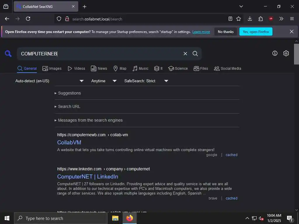Image resolution: width=299 pixels, height=224 pixels.
Task: Open the Firefox application menu
Action: click(x=292, y=19)
